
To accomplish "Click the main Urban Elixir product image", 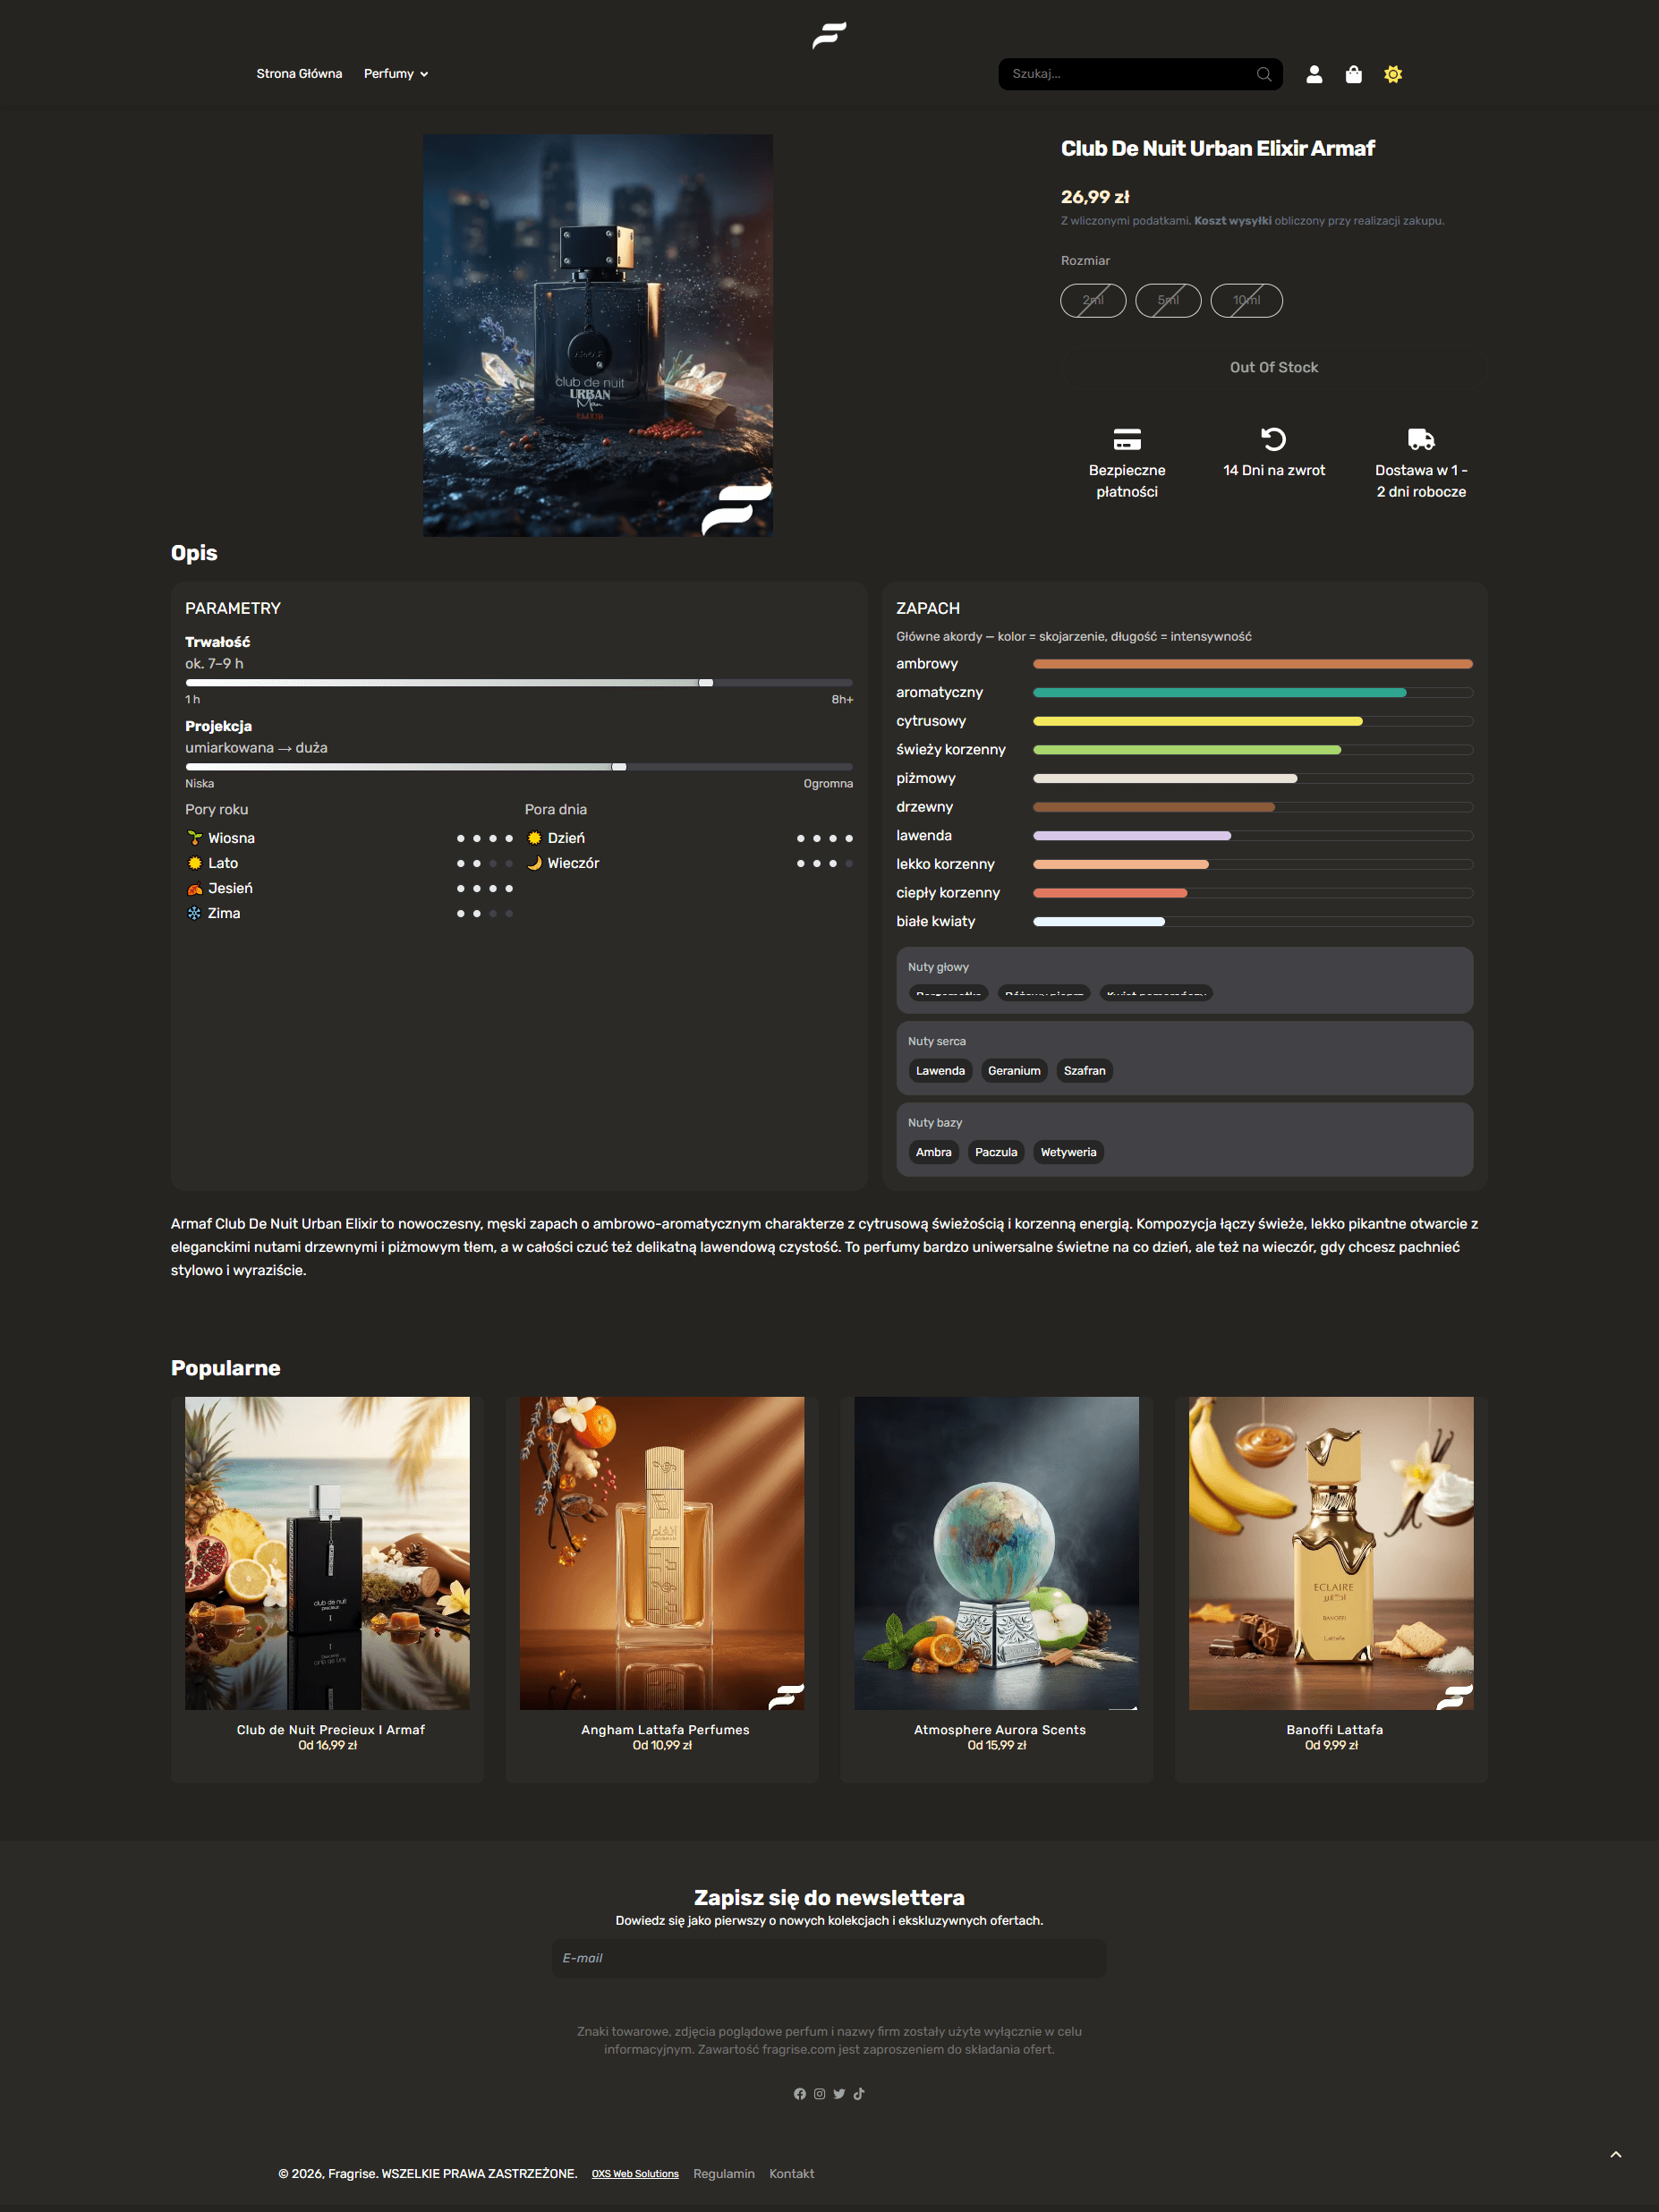I will click(x=598, y=336).
